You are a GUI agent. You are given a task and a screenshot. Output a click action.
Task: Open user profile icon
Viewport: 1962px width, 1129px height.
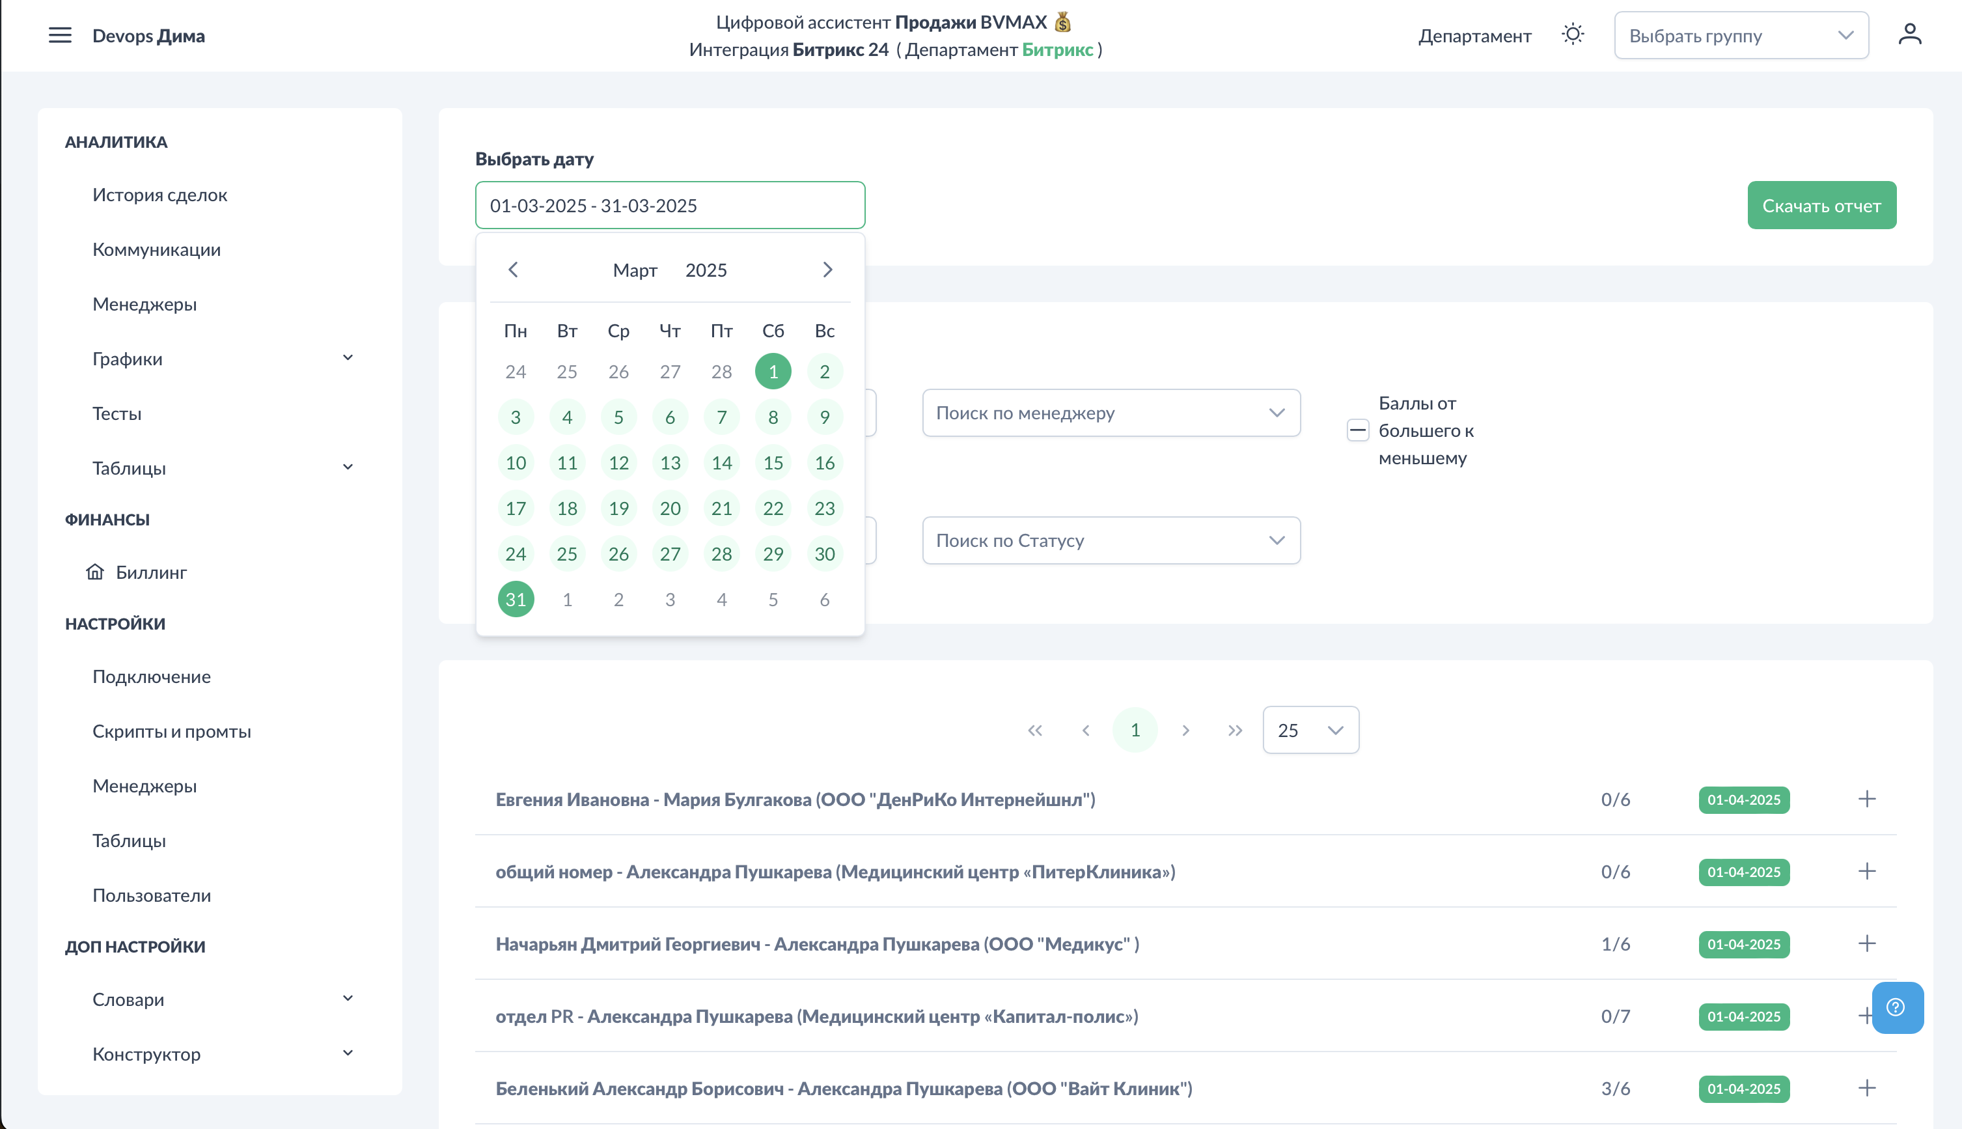coord(1909,34)
